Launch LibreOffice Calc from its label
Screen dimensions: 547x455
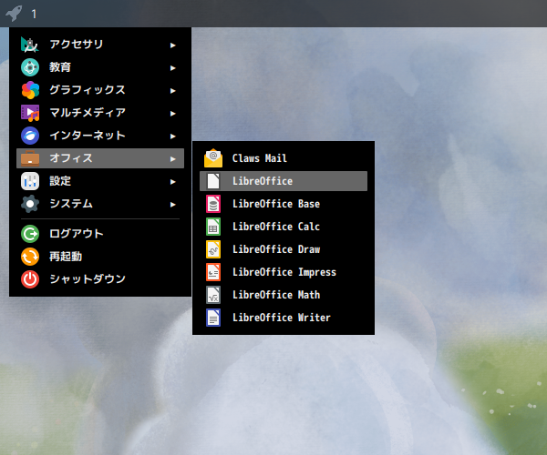276,227
